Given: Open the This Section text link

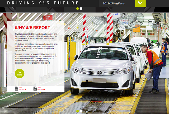Looking at the screenshot, I should 39,88.
